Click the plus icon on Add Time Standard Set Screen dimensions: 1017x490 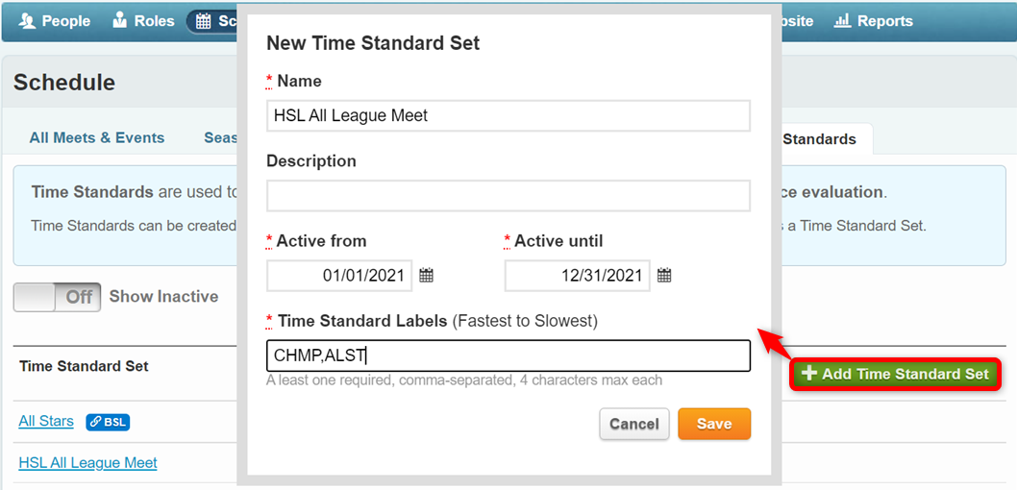tap(808, 374)
